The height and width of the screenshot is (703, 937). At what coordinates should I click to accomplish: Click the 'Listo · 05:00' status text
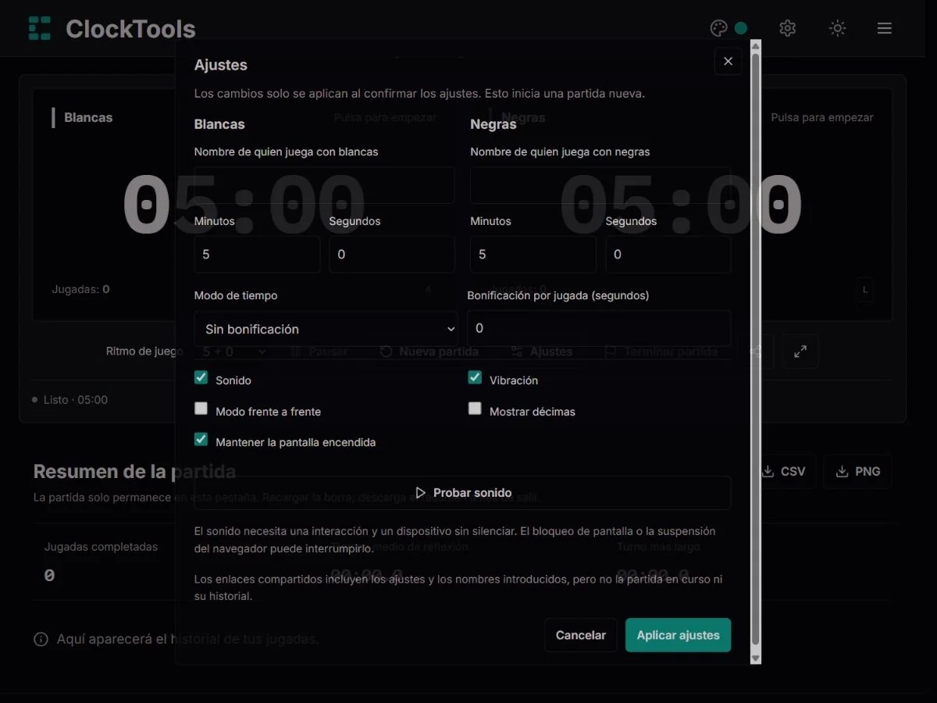pyautogui.click(x=76, y=399)
